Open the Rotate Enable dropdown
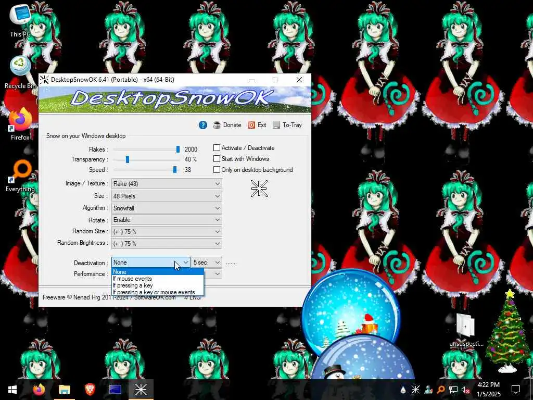 point(167,220)
